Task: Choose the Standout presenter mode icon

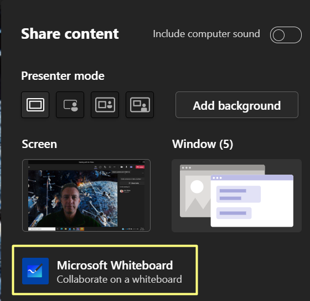Action: tap(70, 105)
